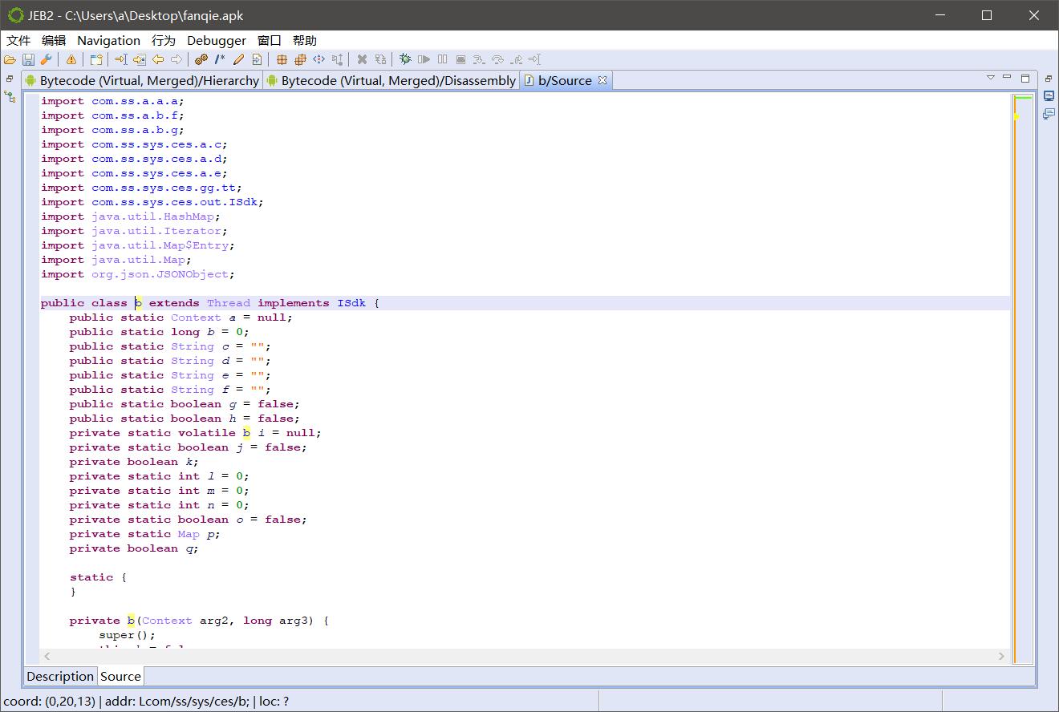The height and width of the screenshot is (712, 1059).
Task: Click 'ISdk' in the class declaration
Action: click(351, 303)
